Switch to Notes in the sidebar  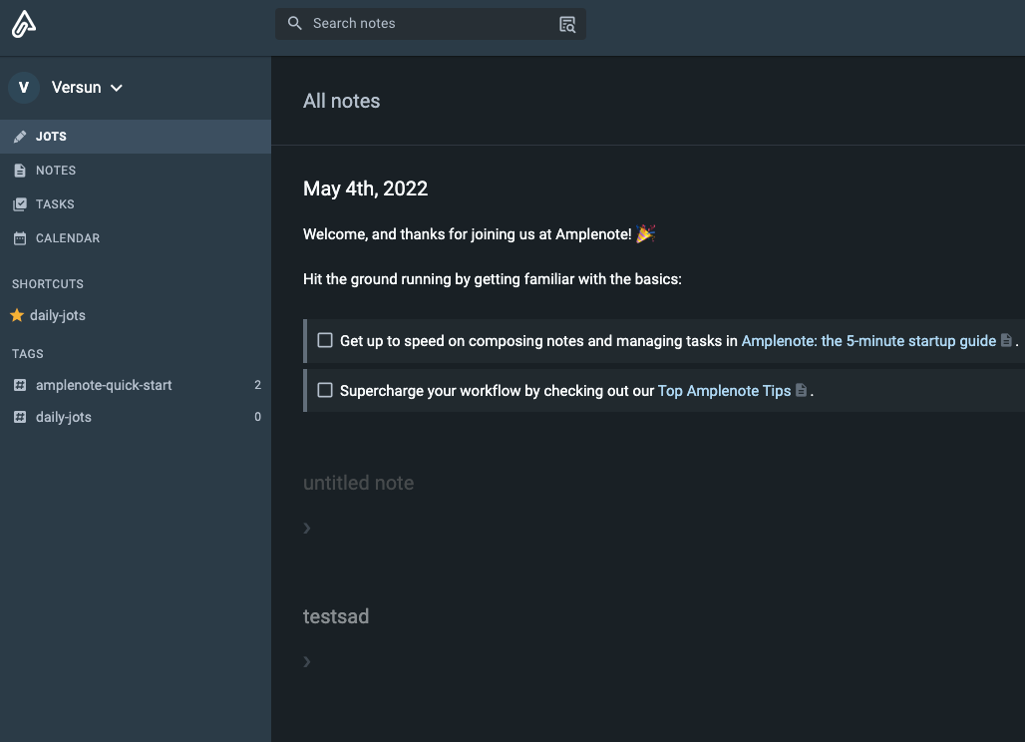click(56, 171)
